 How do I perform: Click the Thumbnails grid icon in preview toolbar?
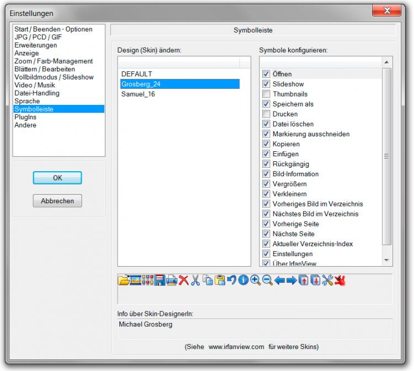pos(148,280)
